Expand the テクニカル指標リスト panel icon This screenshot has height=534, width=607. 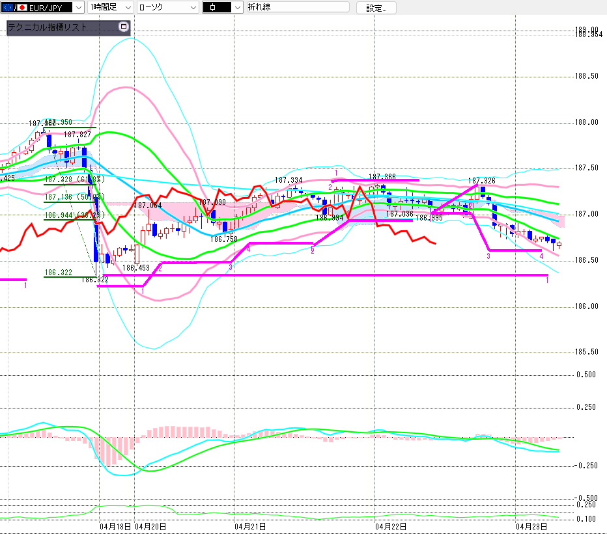tap(124, 27)
